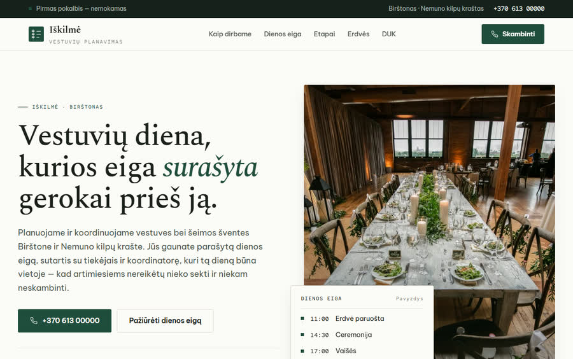Click the 'IŠKILMĖ · BIRŠTONAS' eyebrow text
The width and height of the screenshot is (573, 359).
(x=67, y=107)
